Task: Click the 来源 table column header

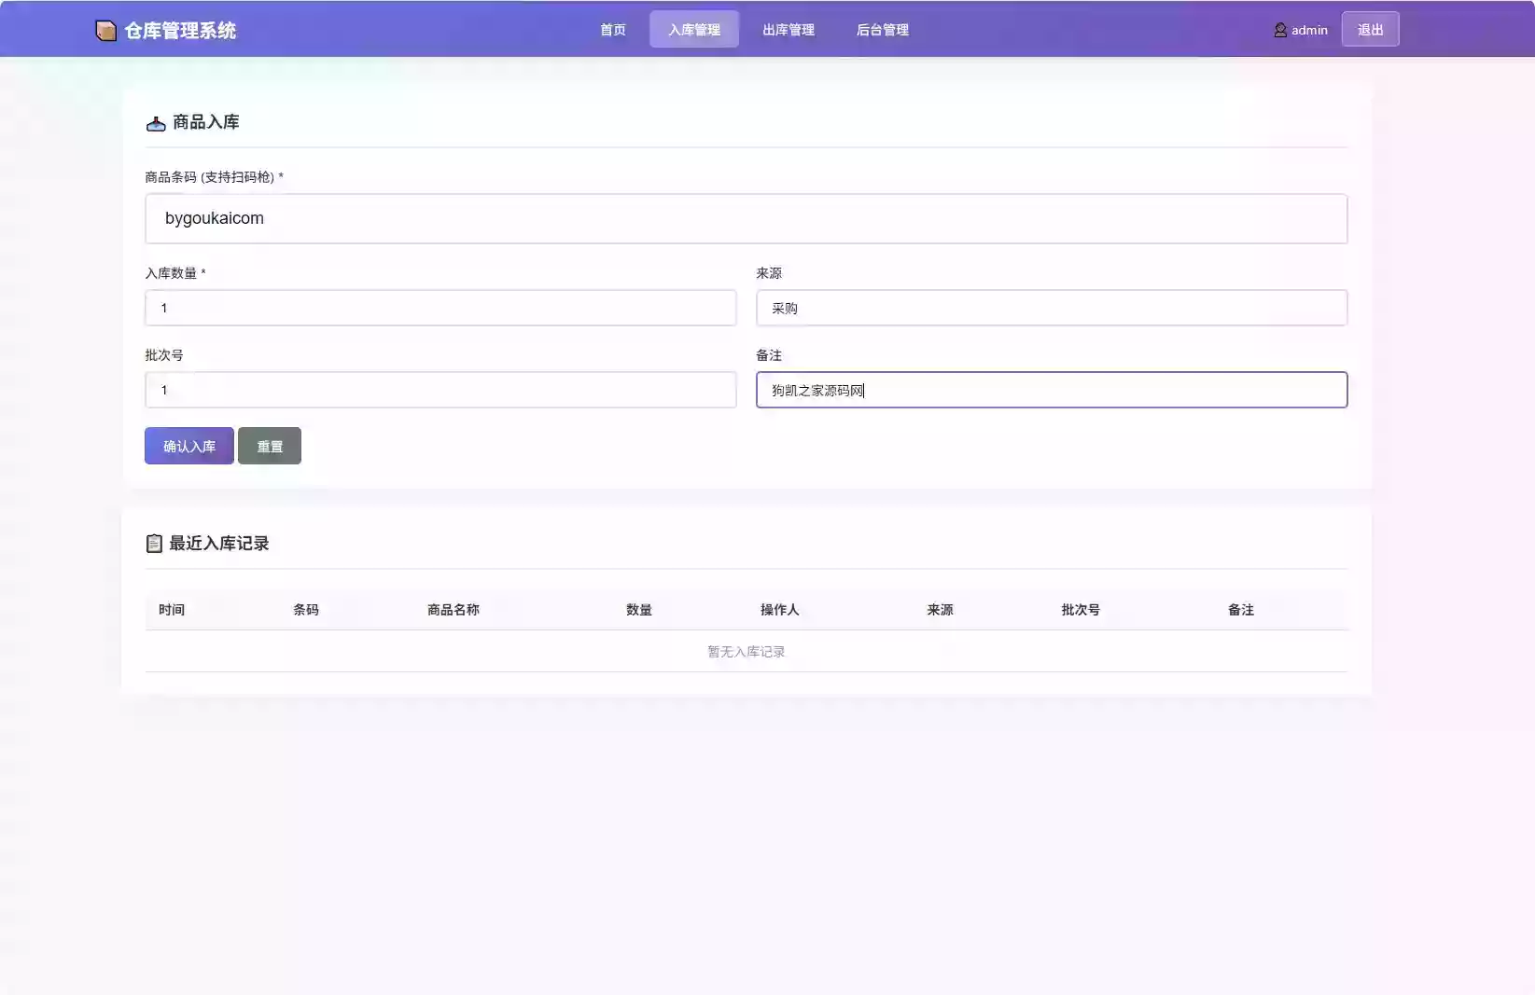Action: (x=940, y=610)
